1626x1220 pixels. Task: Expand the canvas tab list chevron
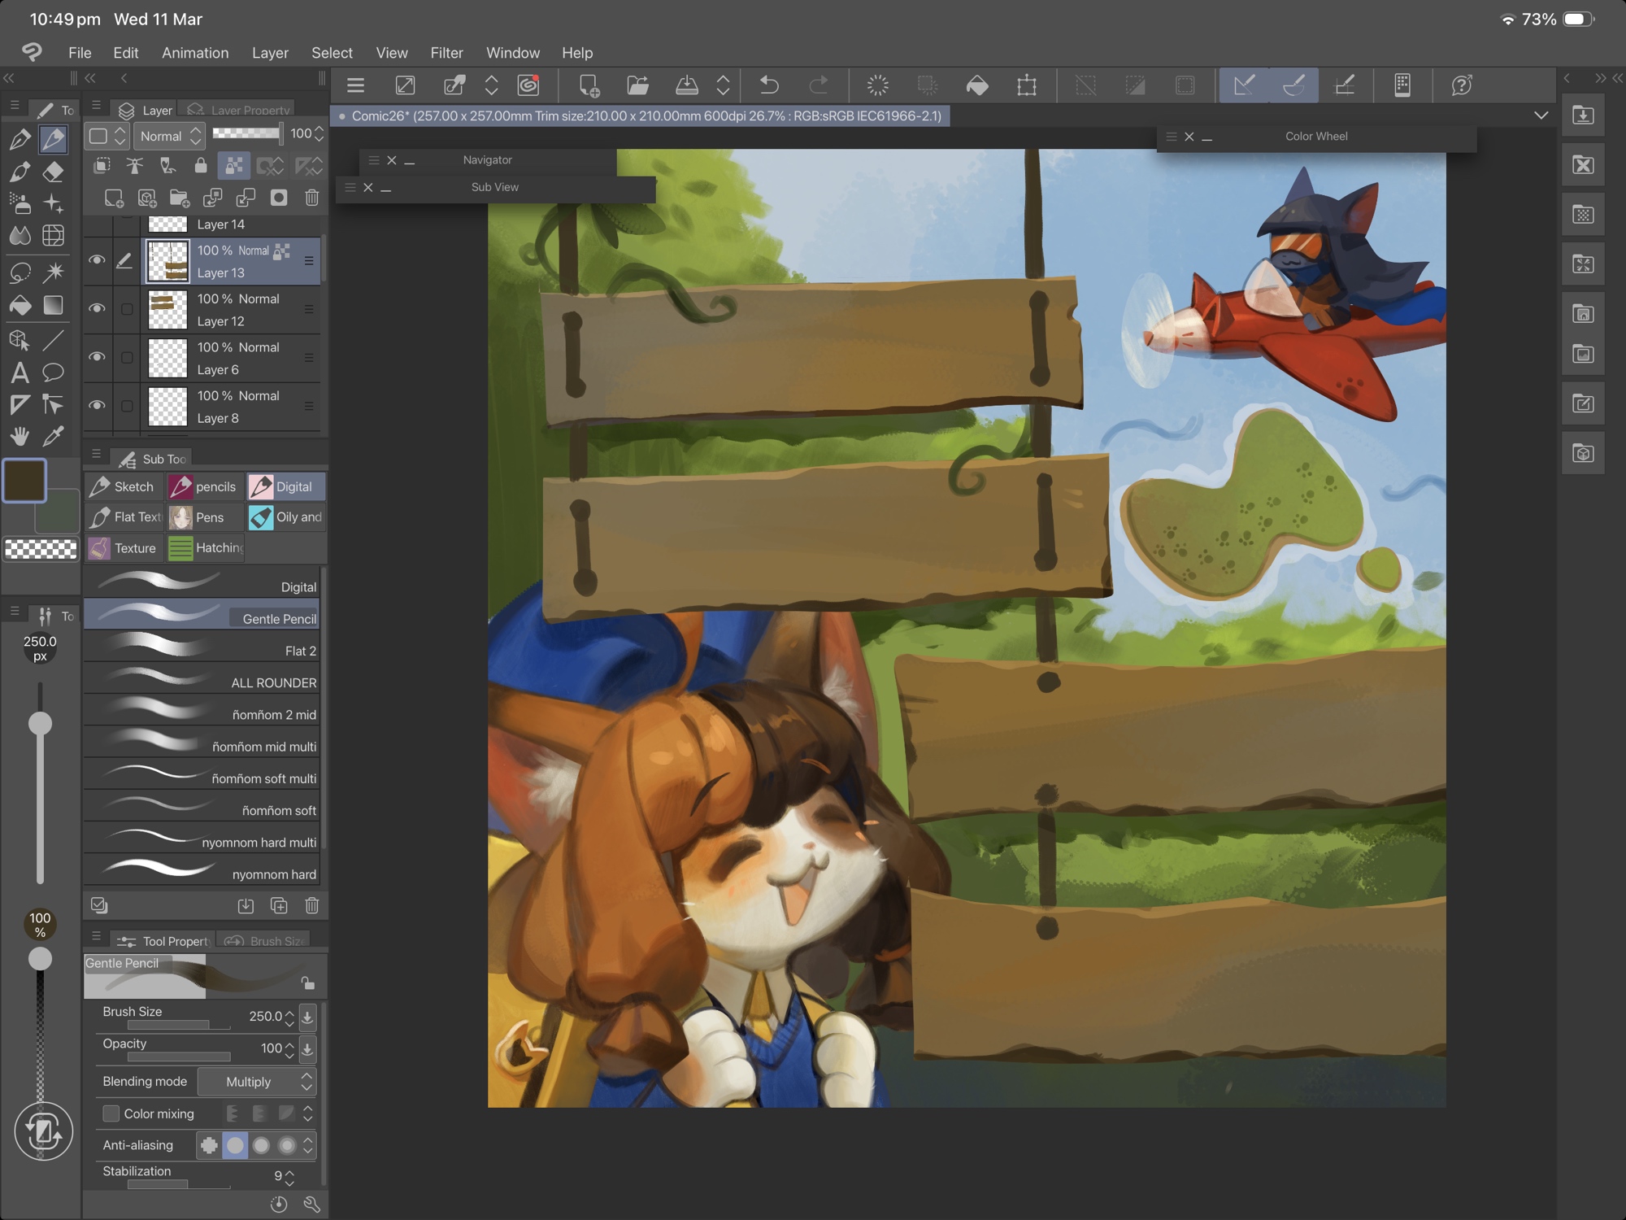pos(1541,115)
